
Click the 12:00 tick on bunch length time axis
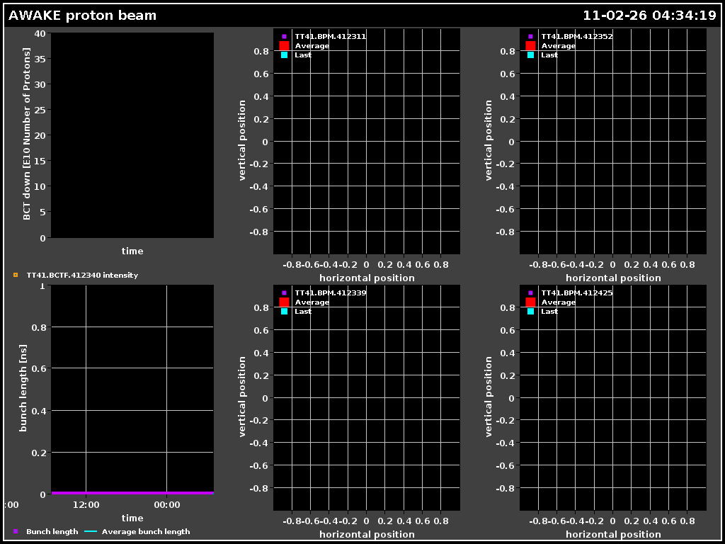[x=86, y=505]
